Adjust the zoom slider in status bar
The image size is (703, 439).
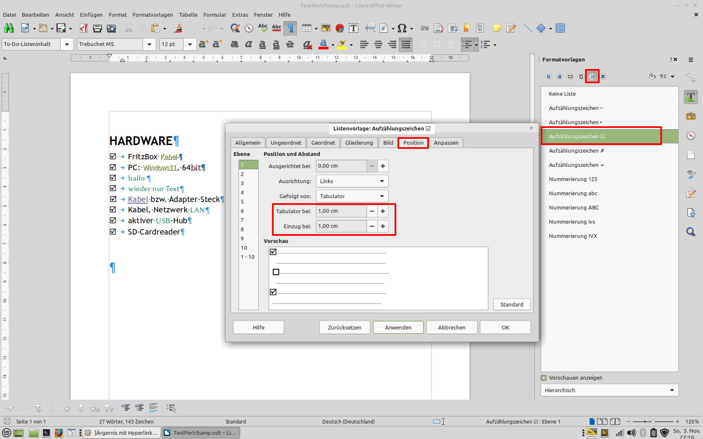tap(653, 421)
